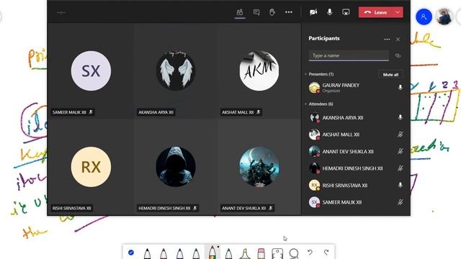461x259 pixels.
Task: Toggle HEMADRI DINESH SINGH XII's muted mic icon
Action: 400,168
